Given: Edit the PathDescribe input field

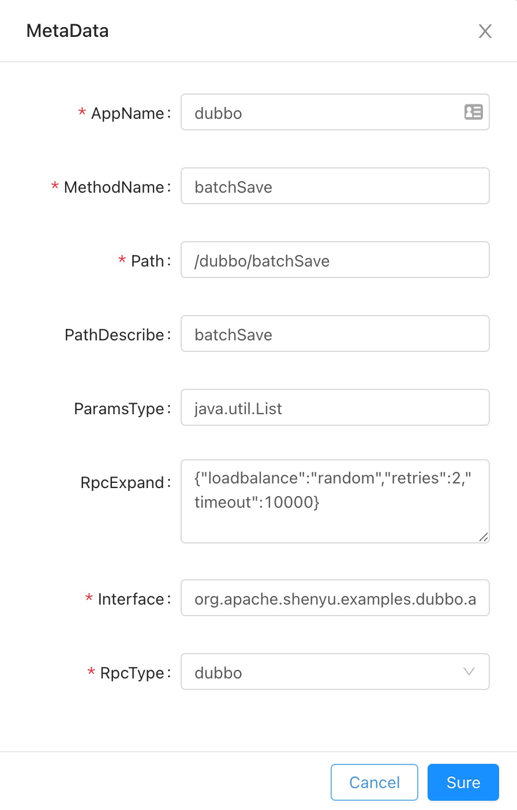Looking at the screenshot, I should coord(335,334).
